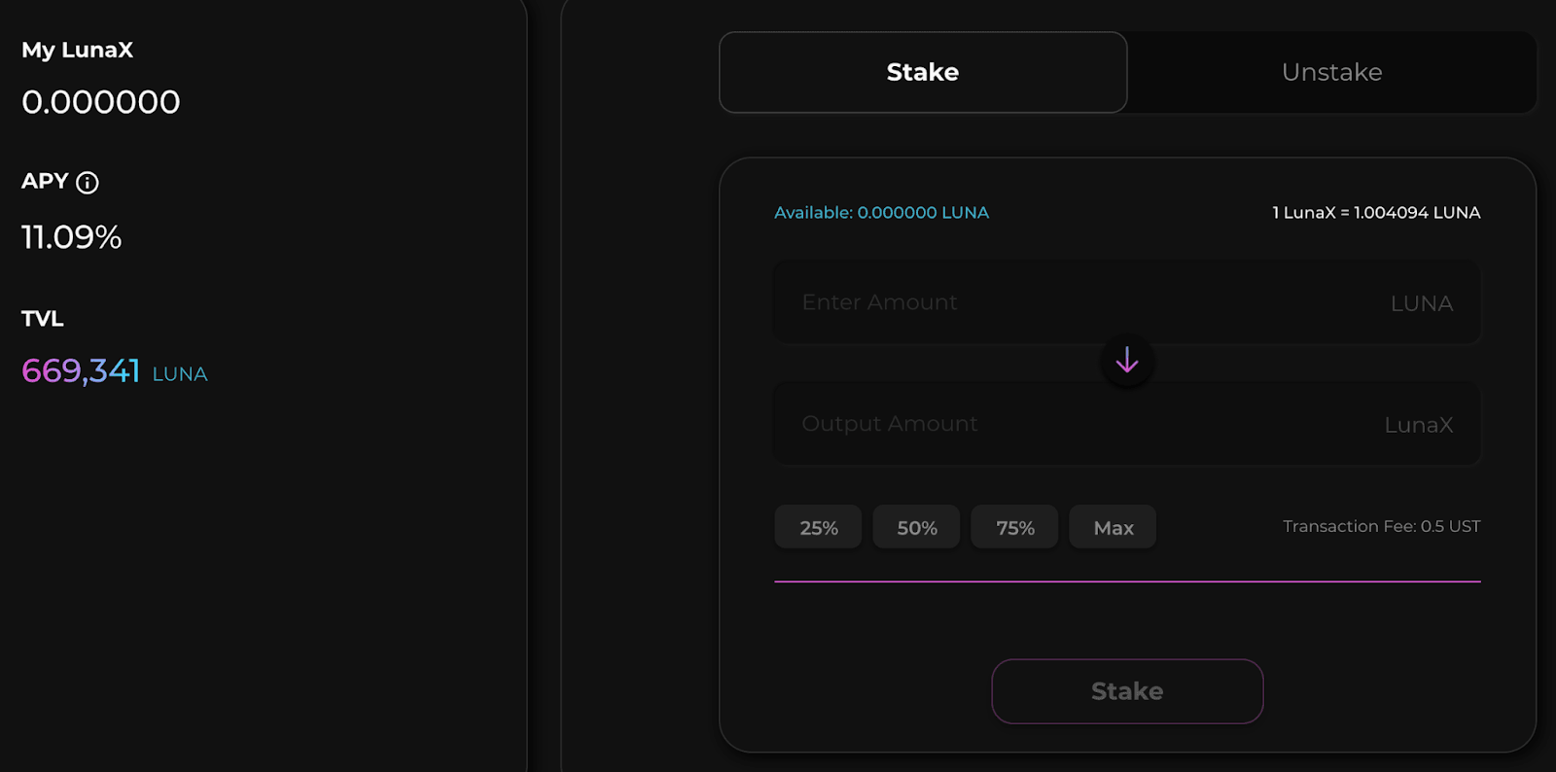Click the Available 0.000000 LUNA link

pos(881,212)
